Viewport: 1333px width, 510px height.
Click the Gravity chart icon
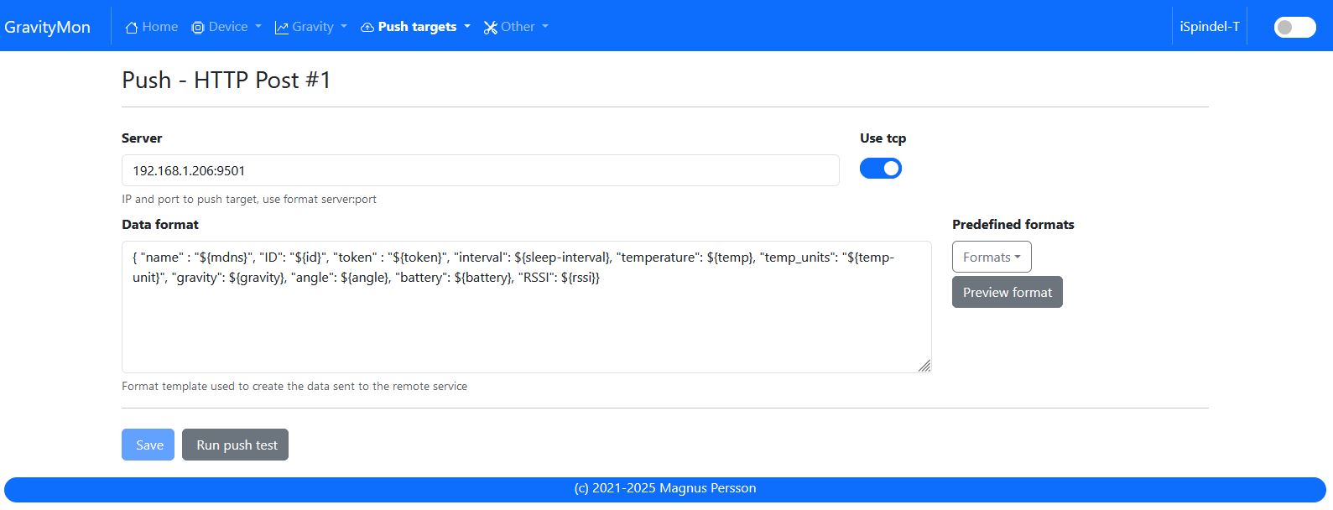pos(282,28)
